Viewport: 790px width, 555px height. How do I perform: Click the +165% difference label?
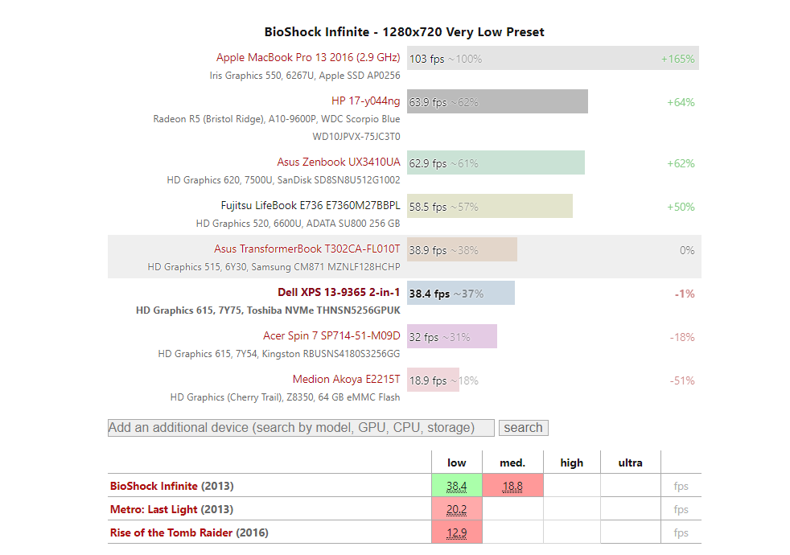677,59
